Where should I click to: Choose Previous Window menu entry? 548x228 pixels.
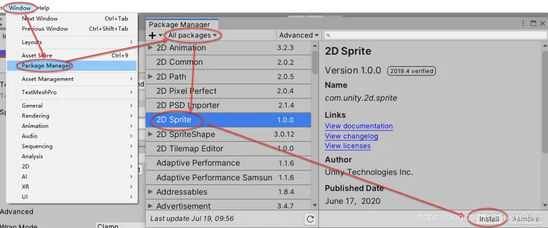coord(71,29)
